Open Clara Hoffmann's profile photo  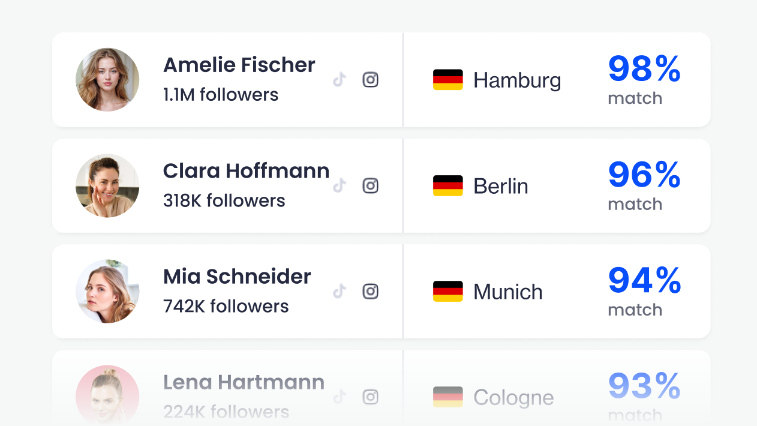tap(107, 185)
